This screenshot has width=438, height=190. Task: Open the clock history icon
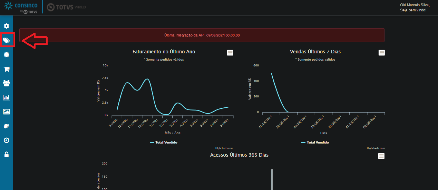coord(6,140)
